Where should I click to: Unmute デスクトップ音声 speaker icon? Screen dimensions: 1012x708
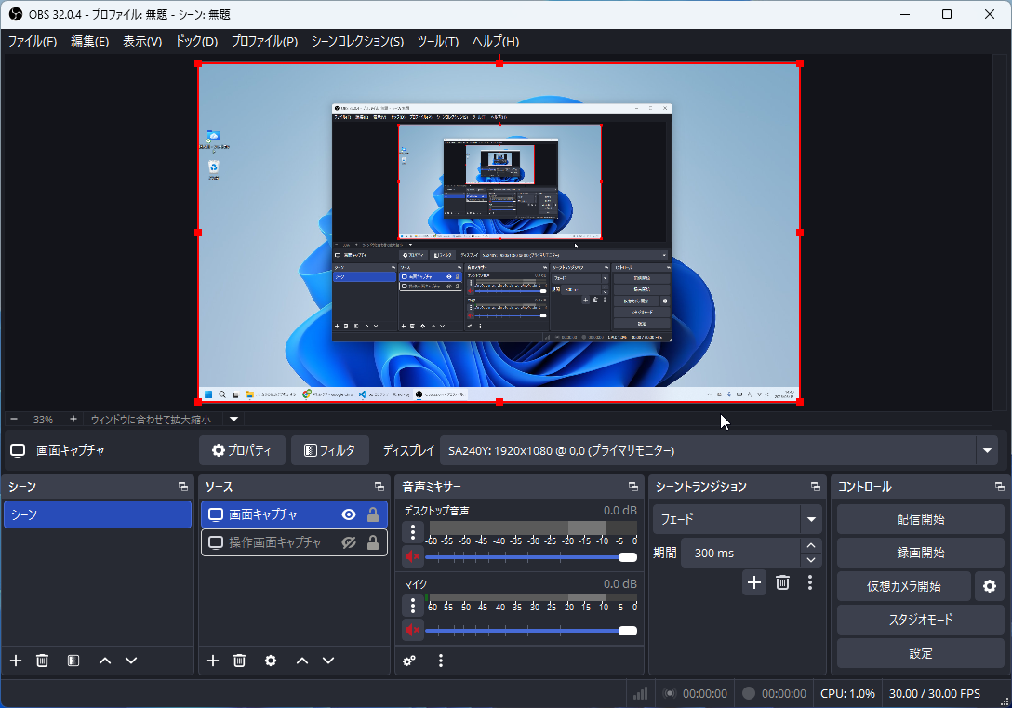pos(413,556)
